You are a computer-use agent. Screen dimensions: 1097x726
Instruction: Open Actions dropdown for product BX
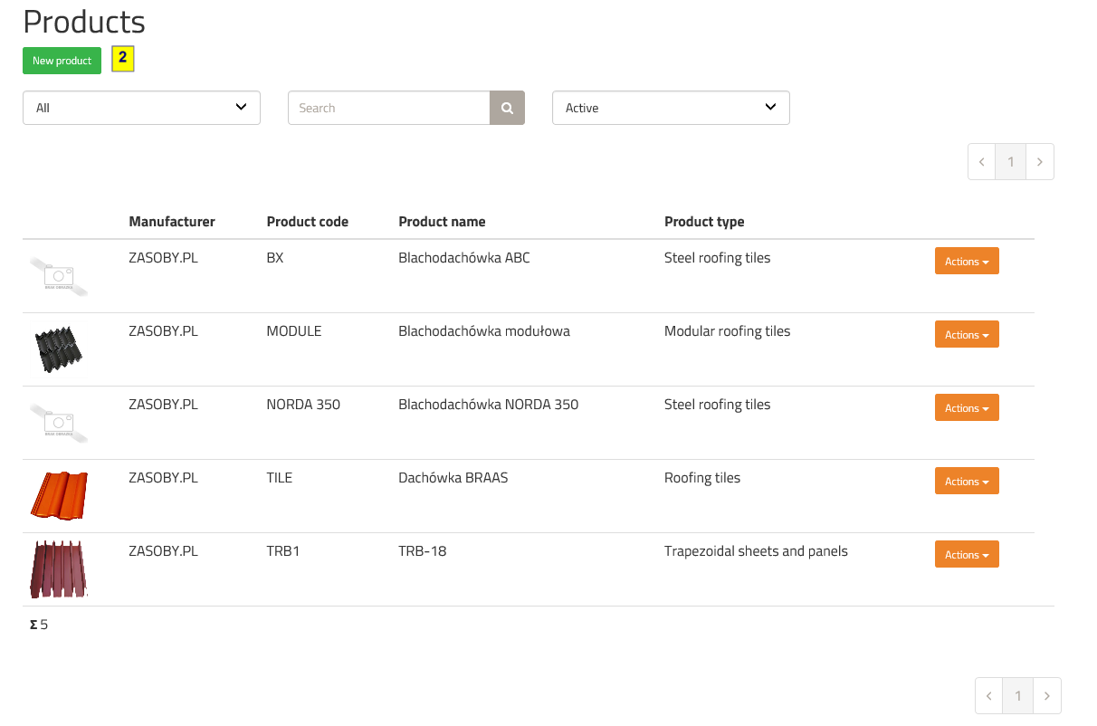coord(966,261)
